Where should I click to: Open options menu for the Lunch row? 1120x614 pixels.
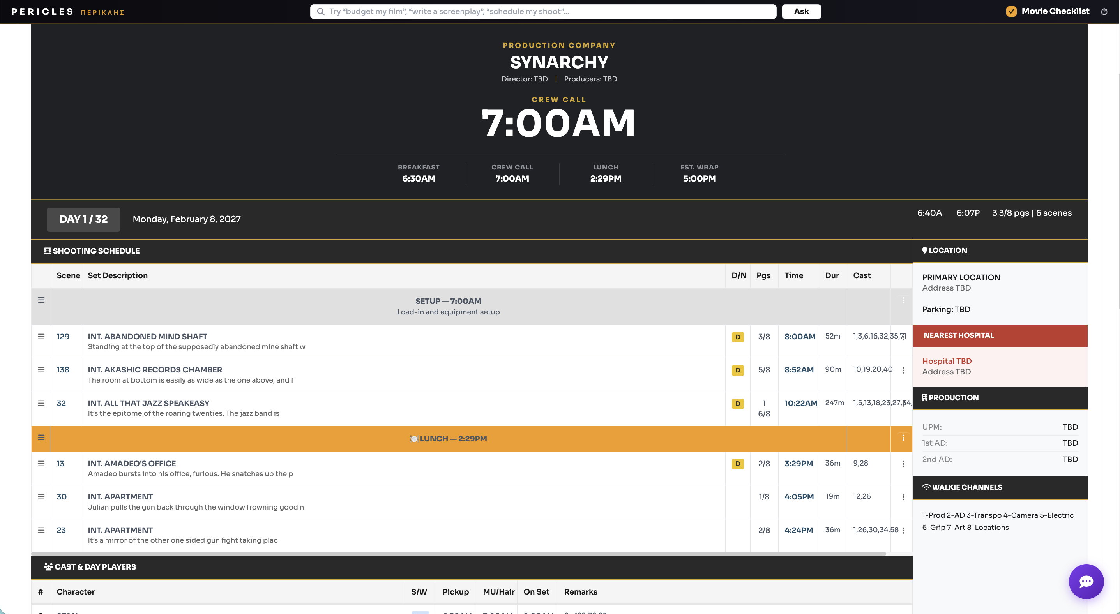[903, 438]
